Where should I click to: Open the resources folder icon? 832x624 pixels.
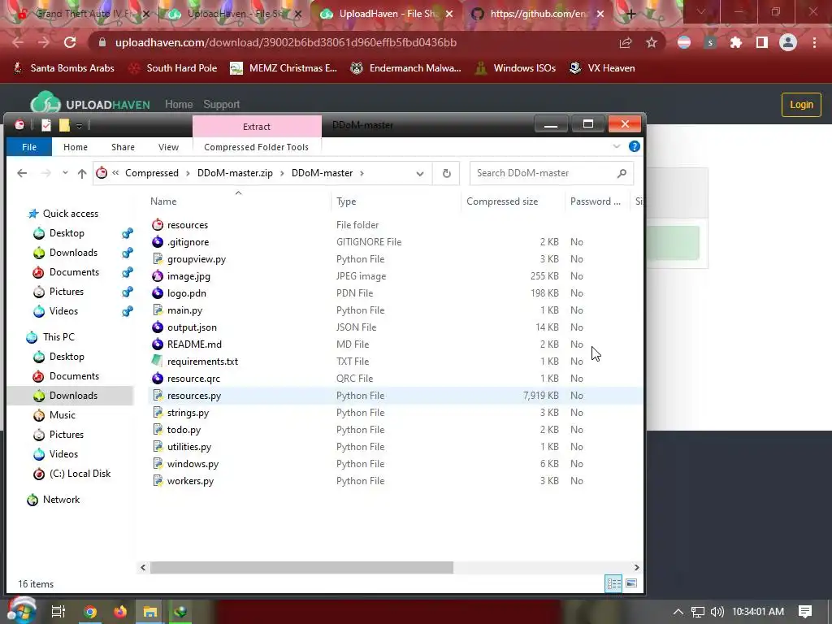click(x=158, y=224)
